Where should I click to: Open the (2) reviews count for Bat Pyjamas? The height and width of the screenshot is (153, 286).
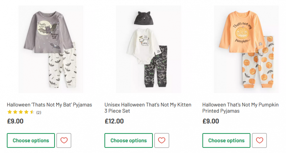(x=39, y=112)
